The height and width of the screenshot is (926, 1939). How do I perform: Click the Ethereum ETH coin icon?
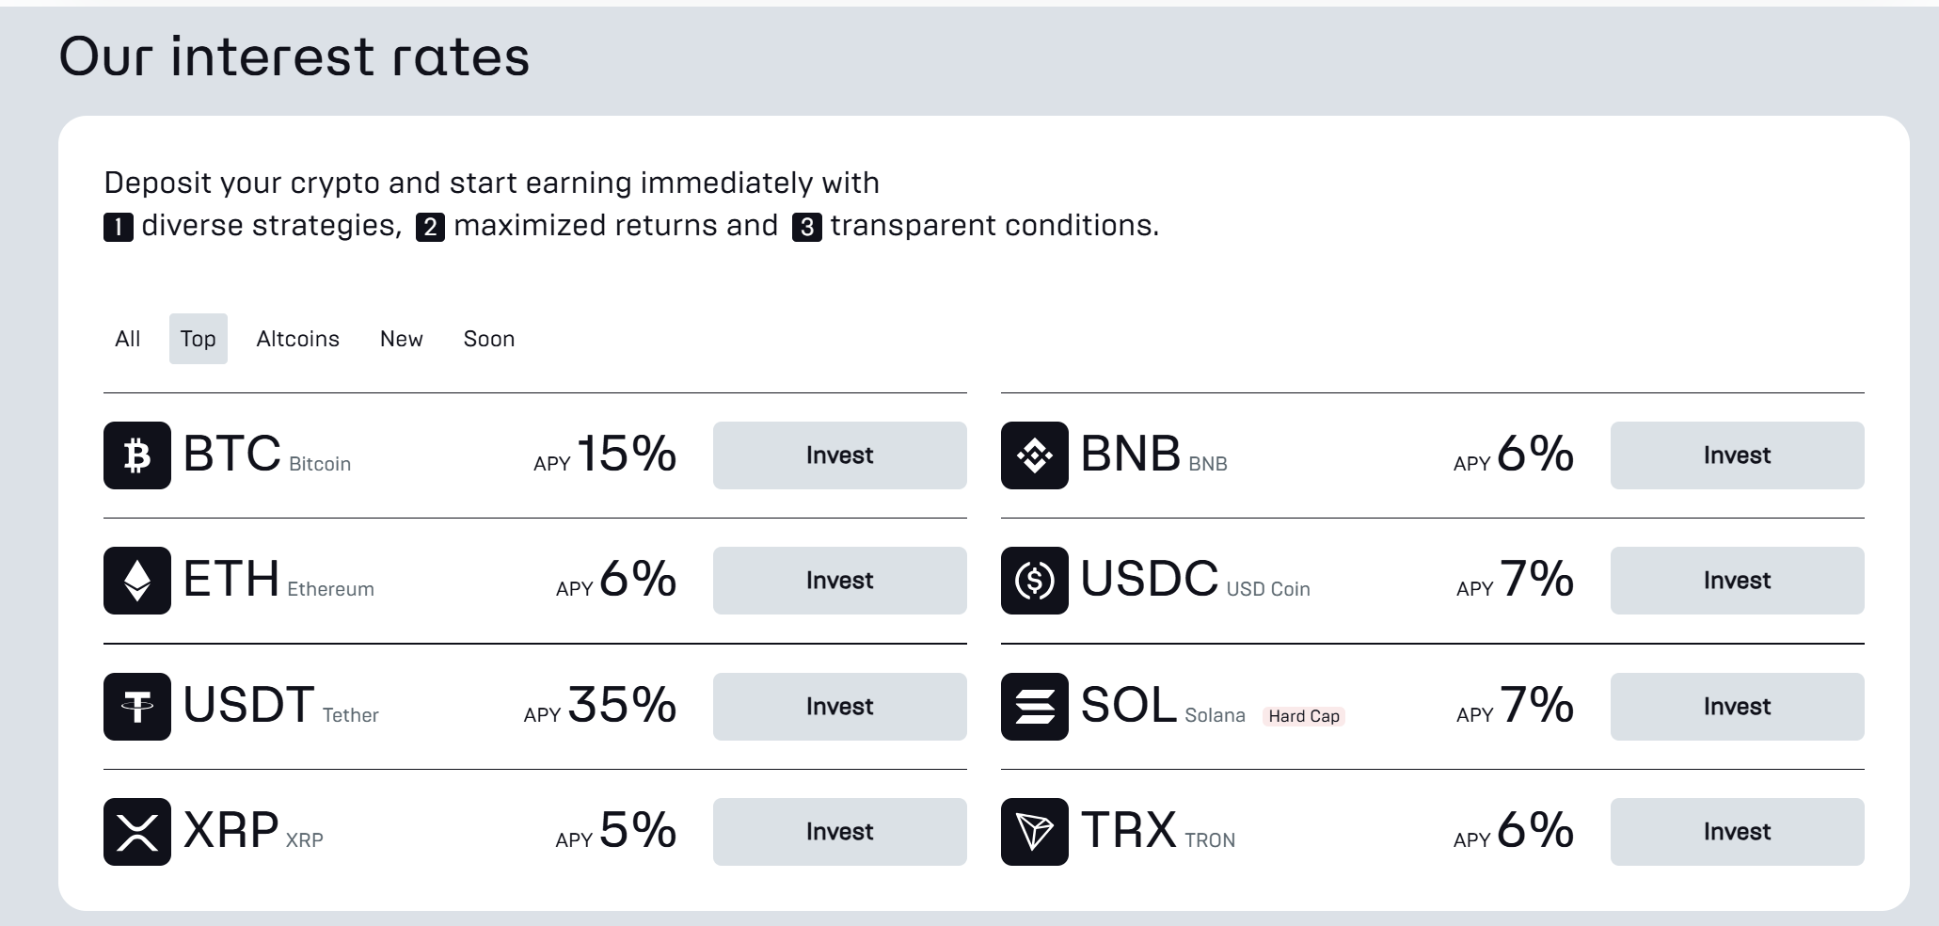pyautogui.click(x=137, y=581)
